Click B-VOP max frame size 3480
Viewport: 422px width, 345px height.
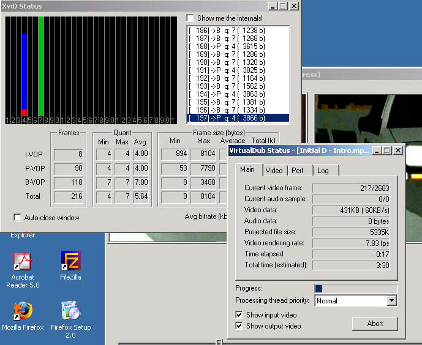click(204, 182)
